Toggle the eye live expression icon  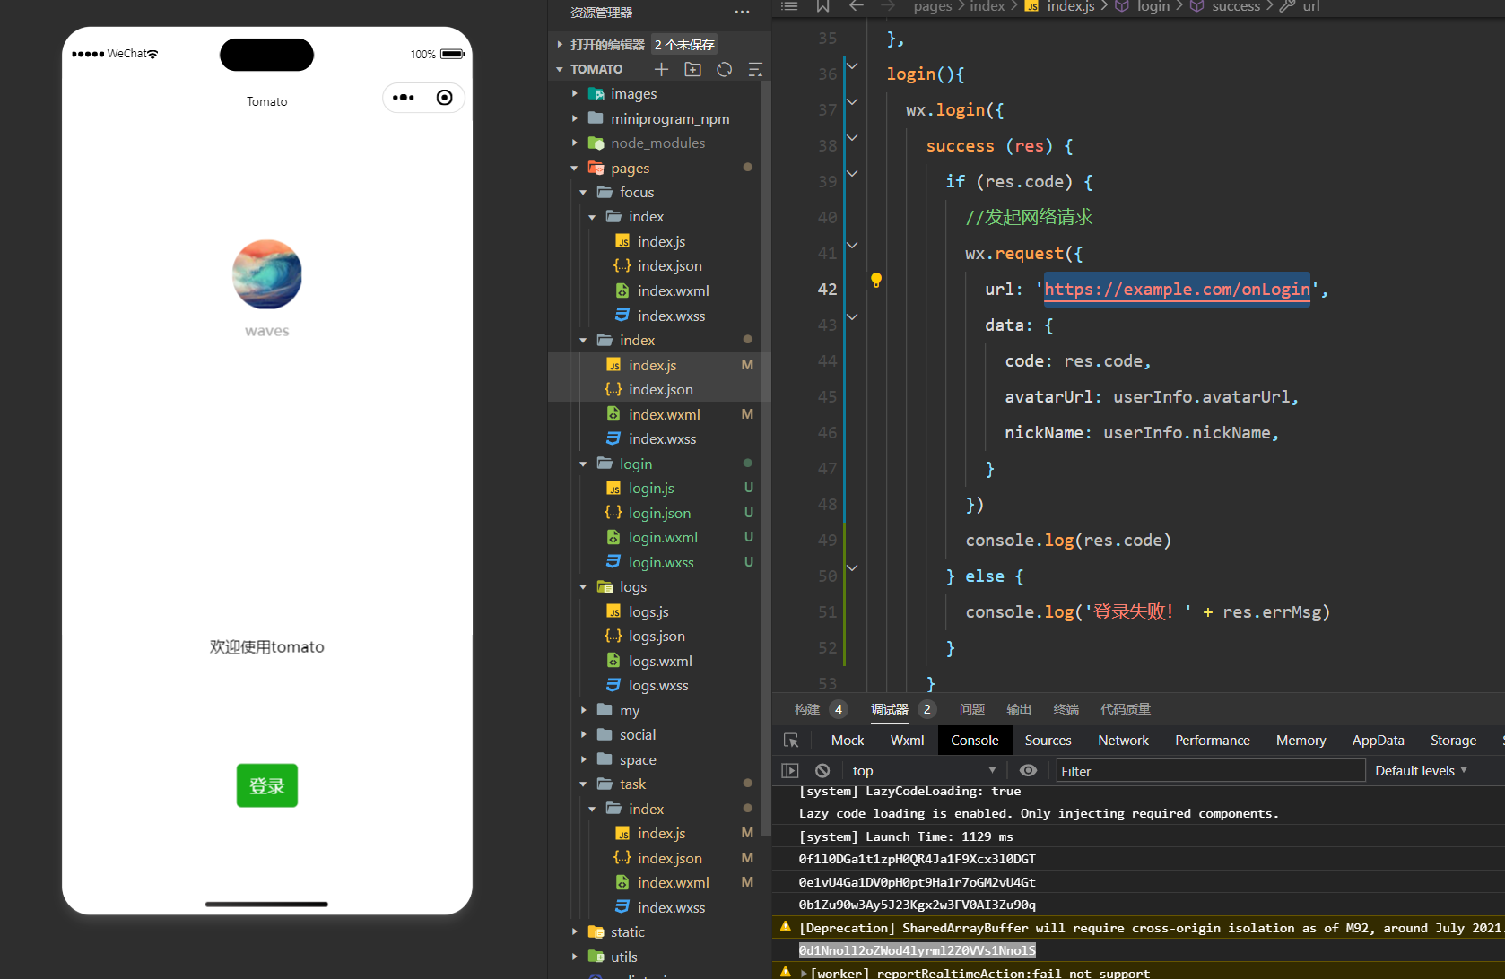pyautogui.click(x=1028, y=771)
